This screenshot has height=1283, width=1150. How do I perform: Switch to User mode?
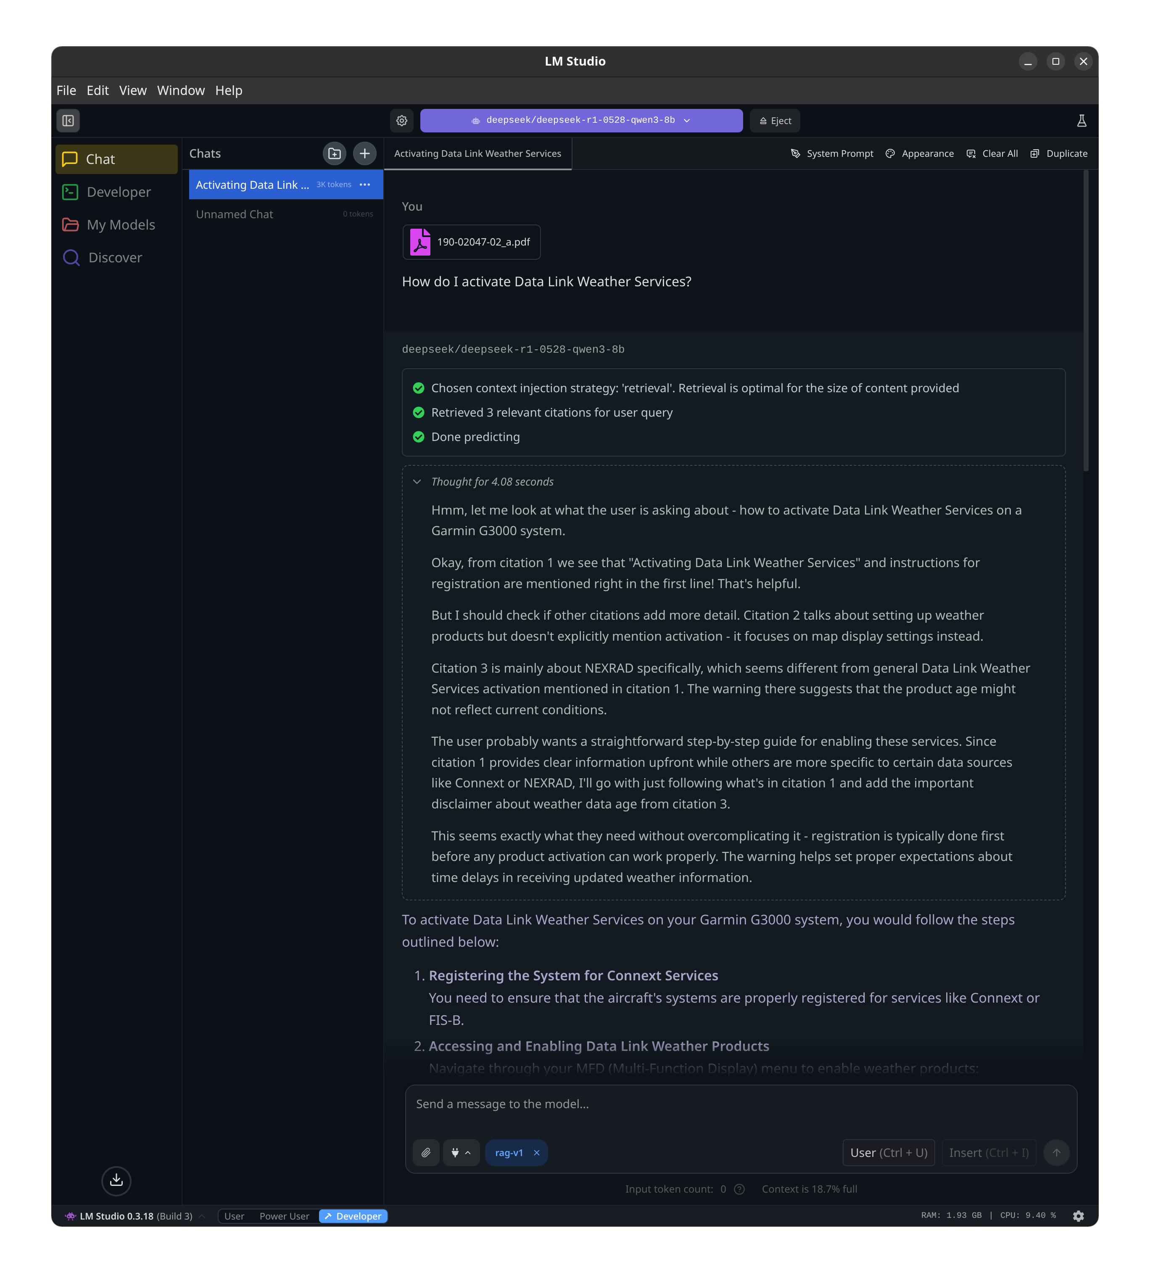pyautogui.click(x=234, y=1216)
